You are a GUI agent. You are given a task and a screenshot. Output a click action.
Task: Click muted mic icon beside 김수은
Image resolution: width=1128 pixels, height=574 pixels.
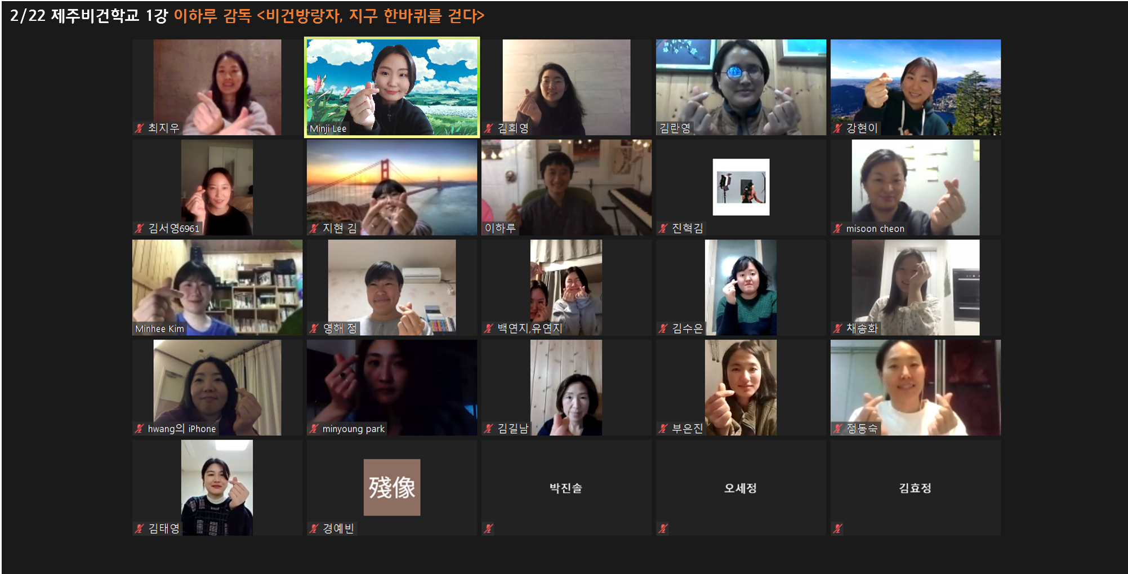coord(663,328)
